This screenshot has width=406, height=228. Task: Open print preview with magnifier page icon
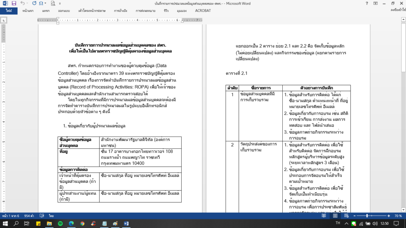tap(53, 3)
